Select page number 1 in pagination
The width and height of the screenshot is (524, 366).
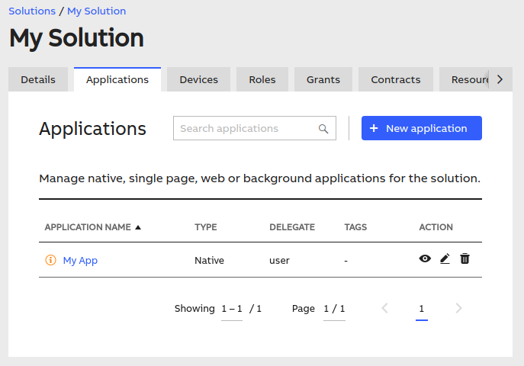421,309
